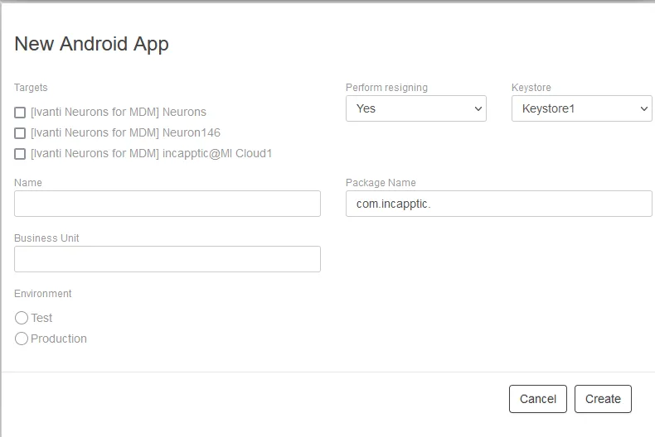
Task: Select the Production environment radio button
Action: 22,339
